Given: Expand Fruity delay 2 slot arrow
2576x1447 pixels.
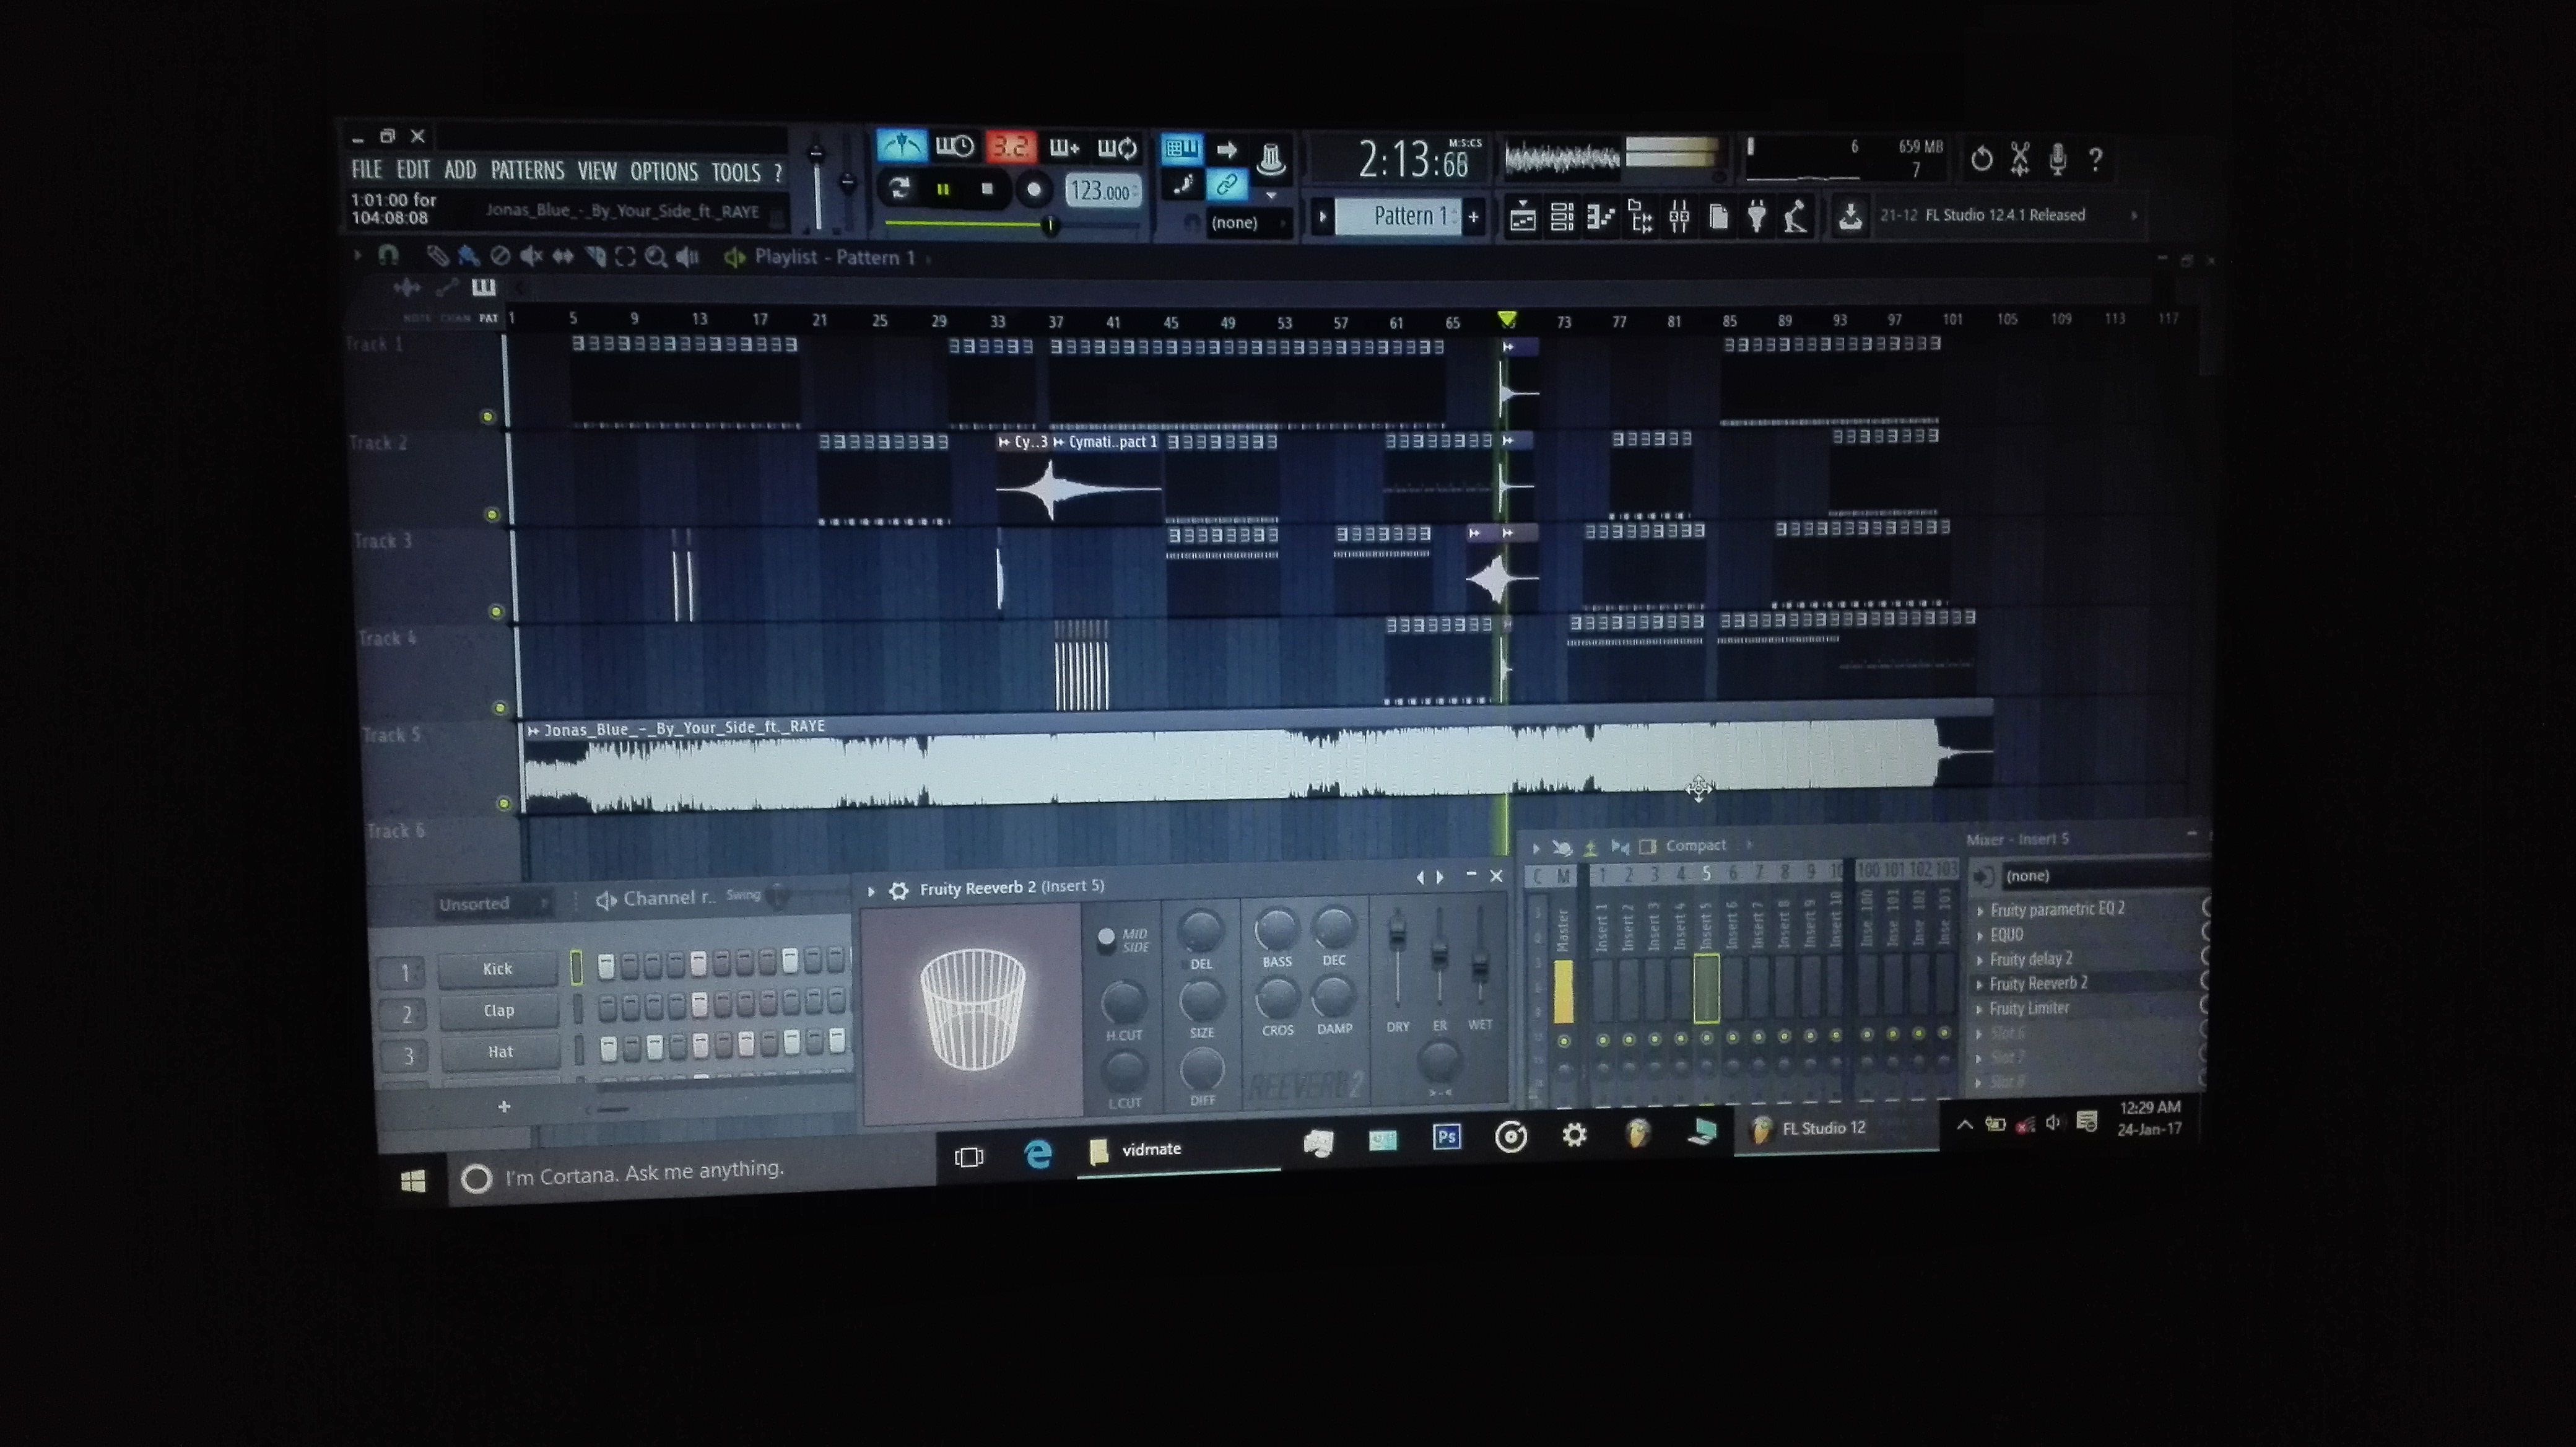Looking at the screenshot, I should 1979,960.
